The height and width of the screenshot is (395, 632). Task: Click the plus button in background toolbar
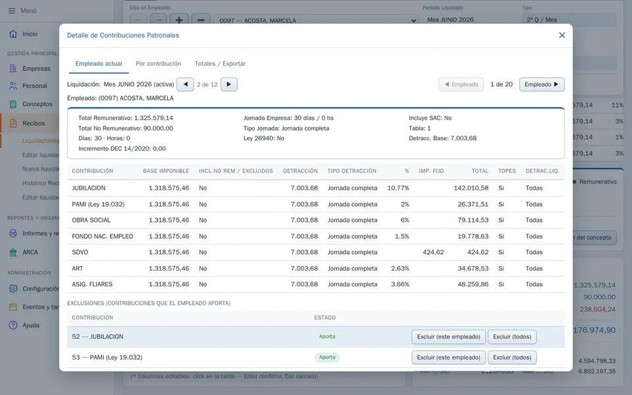(179, 20)
